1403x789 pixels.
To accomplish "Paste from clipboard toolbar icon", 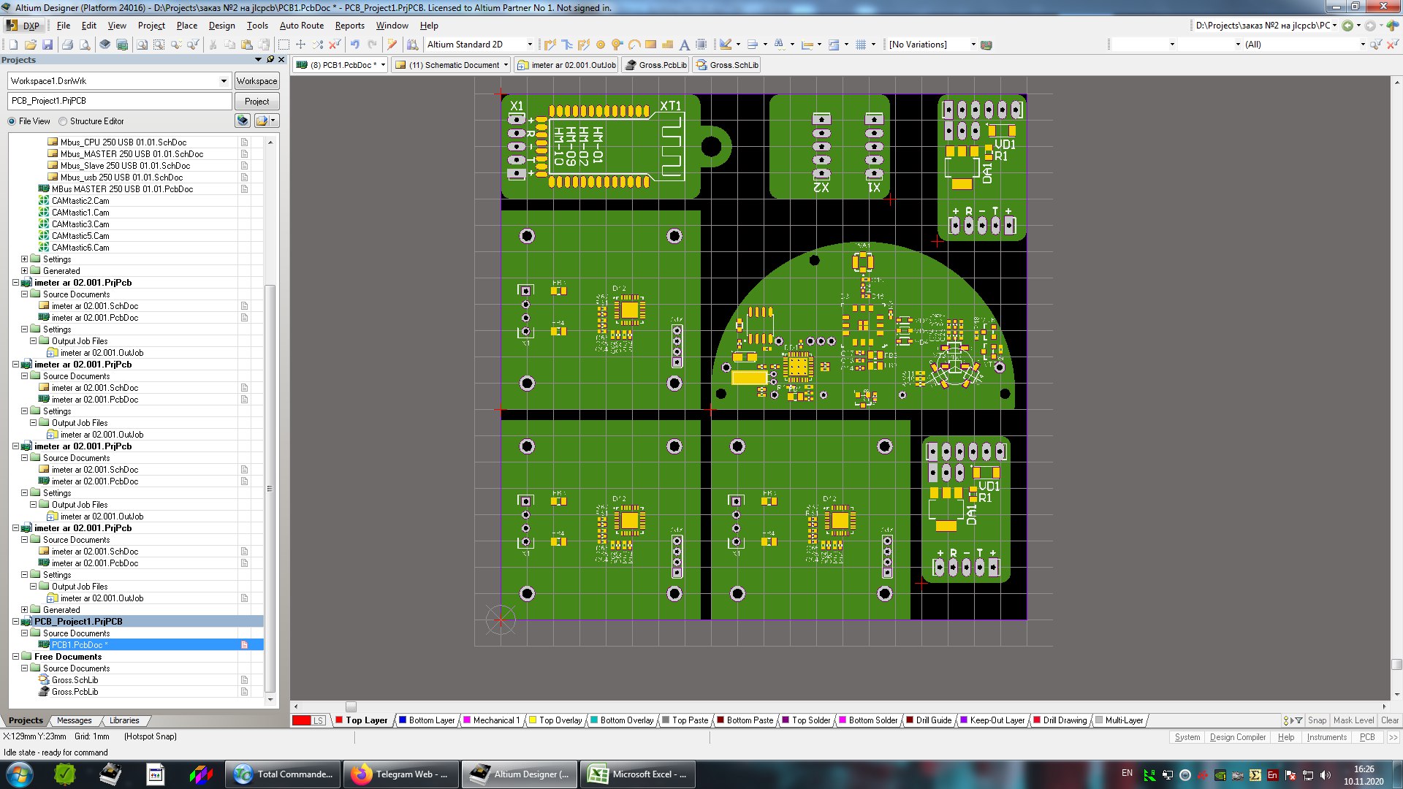I will [247, 45].
